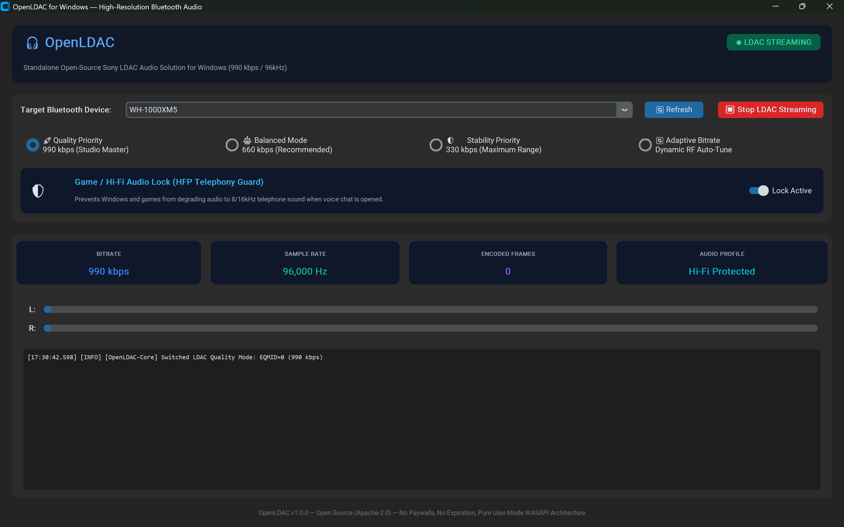844x527 pixels.
Task: Click the OpenLDAC headphones logo icon
Action: (x=33, y=43)
